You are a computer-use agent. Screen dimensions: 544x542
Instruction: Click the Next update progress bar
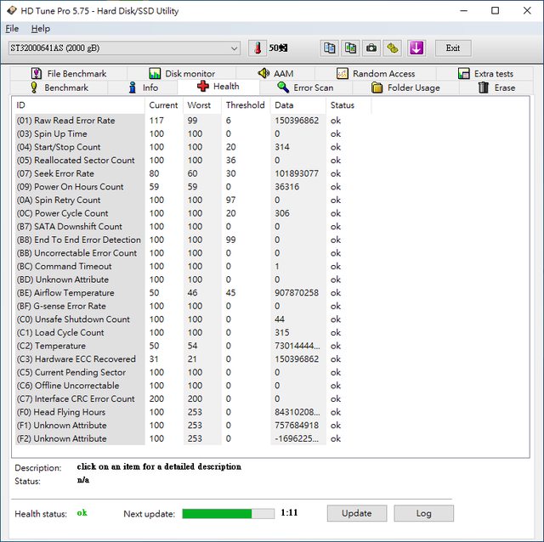(x=228, y=513)
